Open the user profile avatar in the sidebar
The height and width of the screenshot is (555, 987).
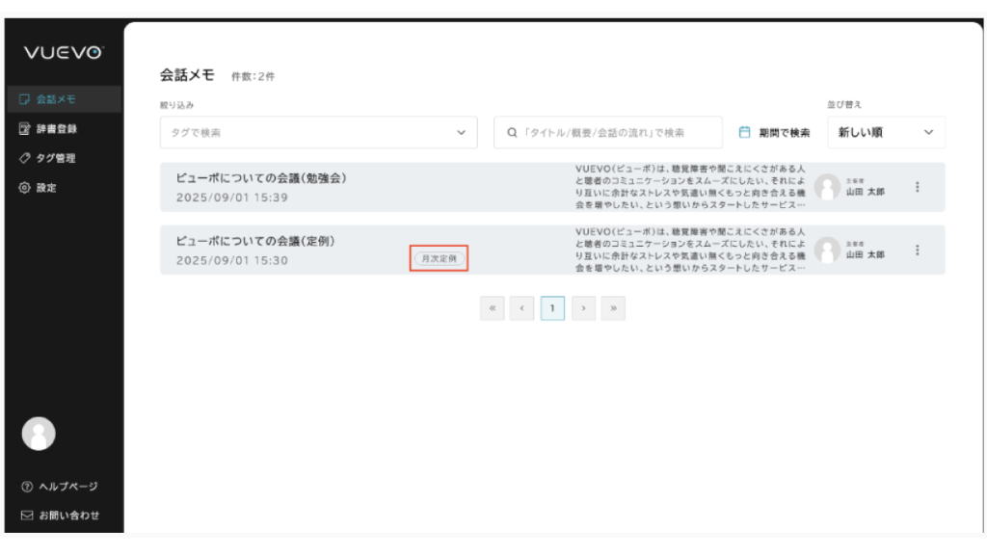[39, 435]
